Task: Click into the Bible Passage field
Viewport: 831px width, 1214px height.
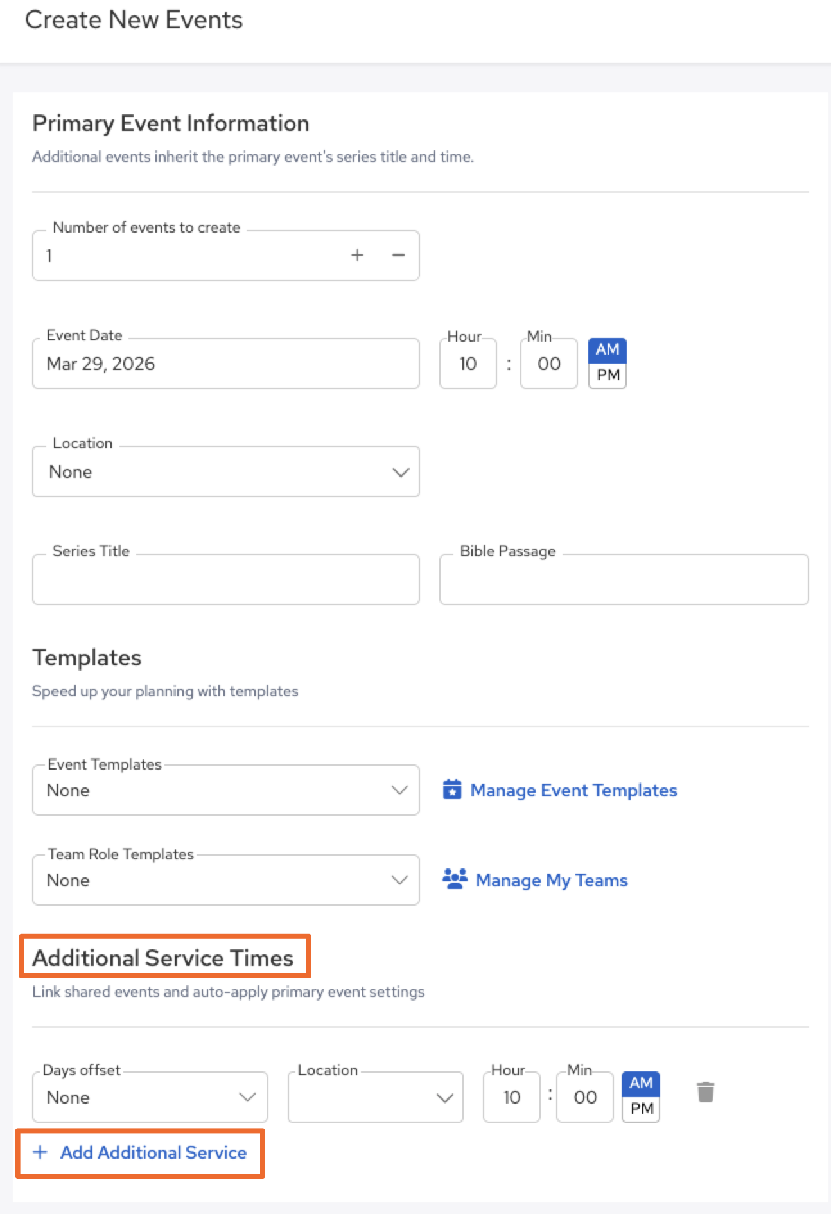Action: pyautogui.click(x=623, y=580)
